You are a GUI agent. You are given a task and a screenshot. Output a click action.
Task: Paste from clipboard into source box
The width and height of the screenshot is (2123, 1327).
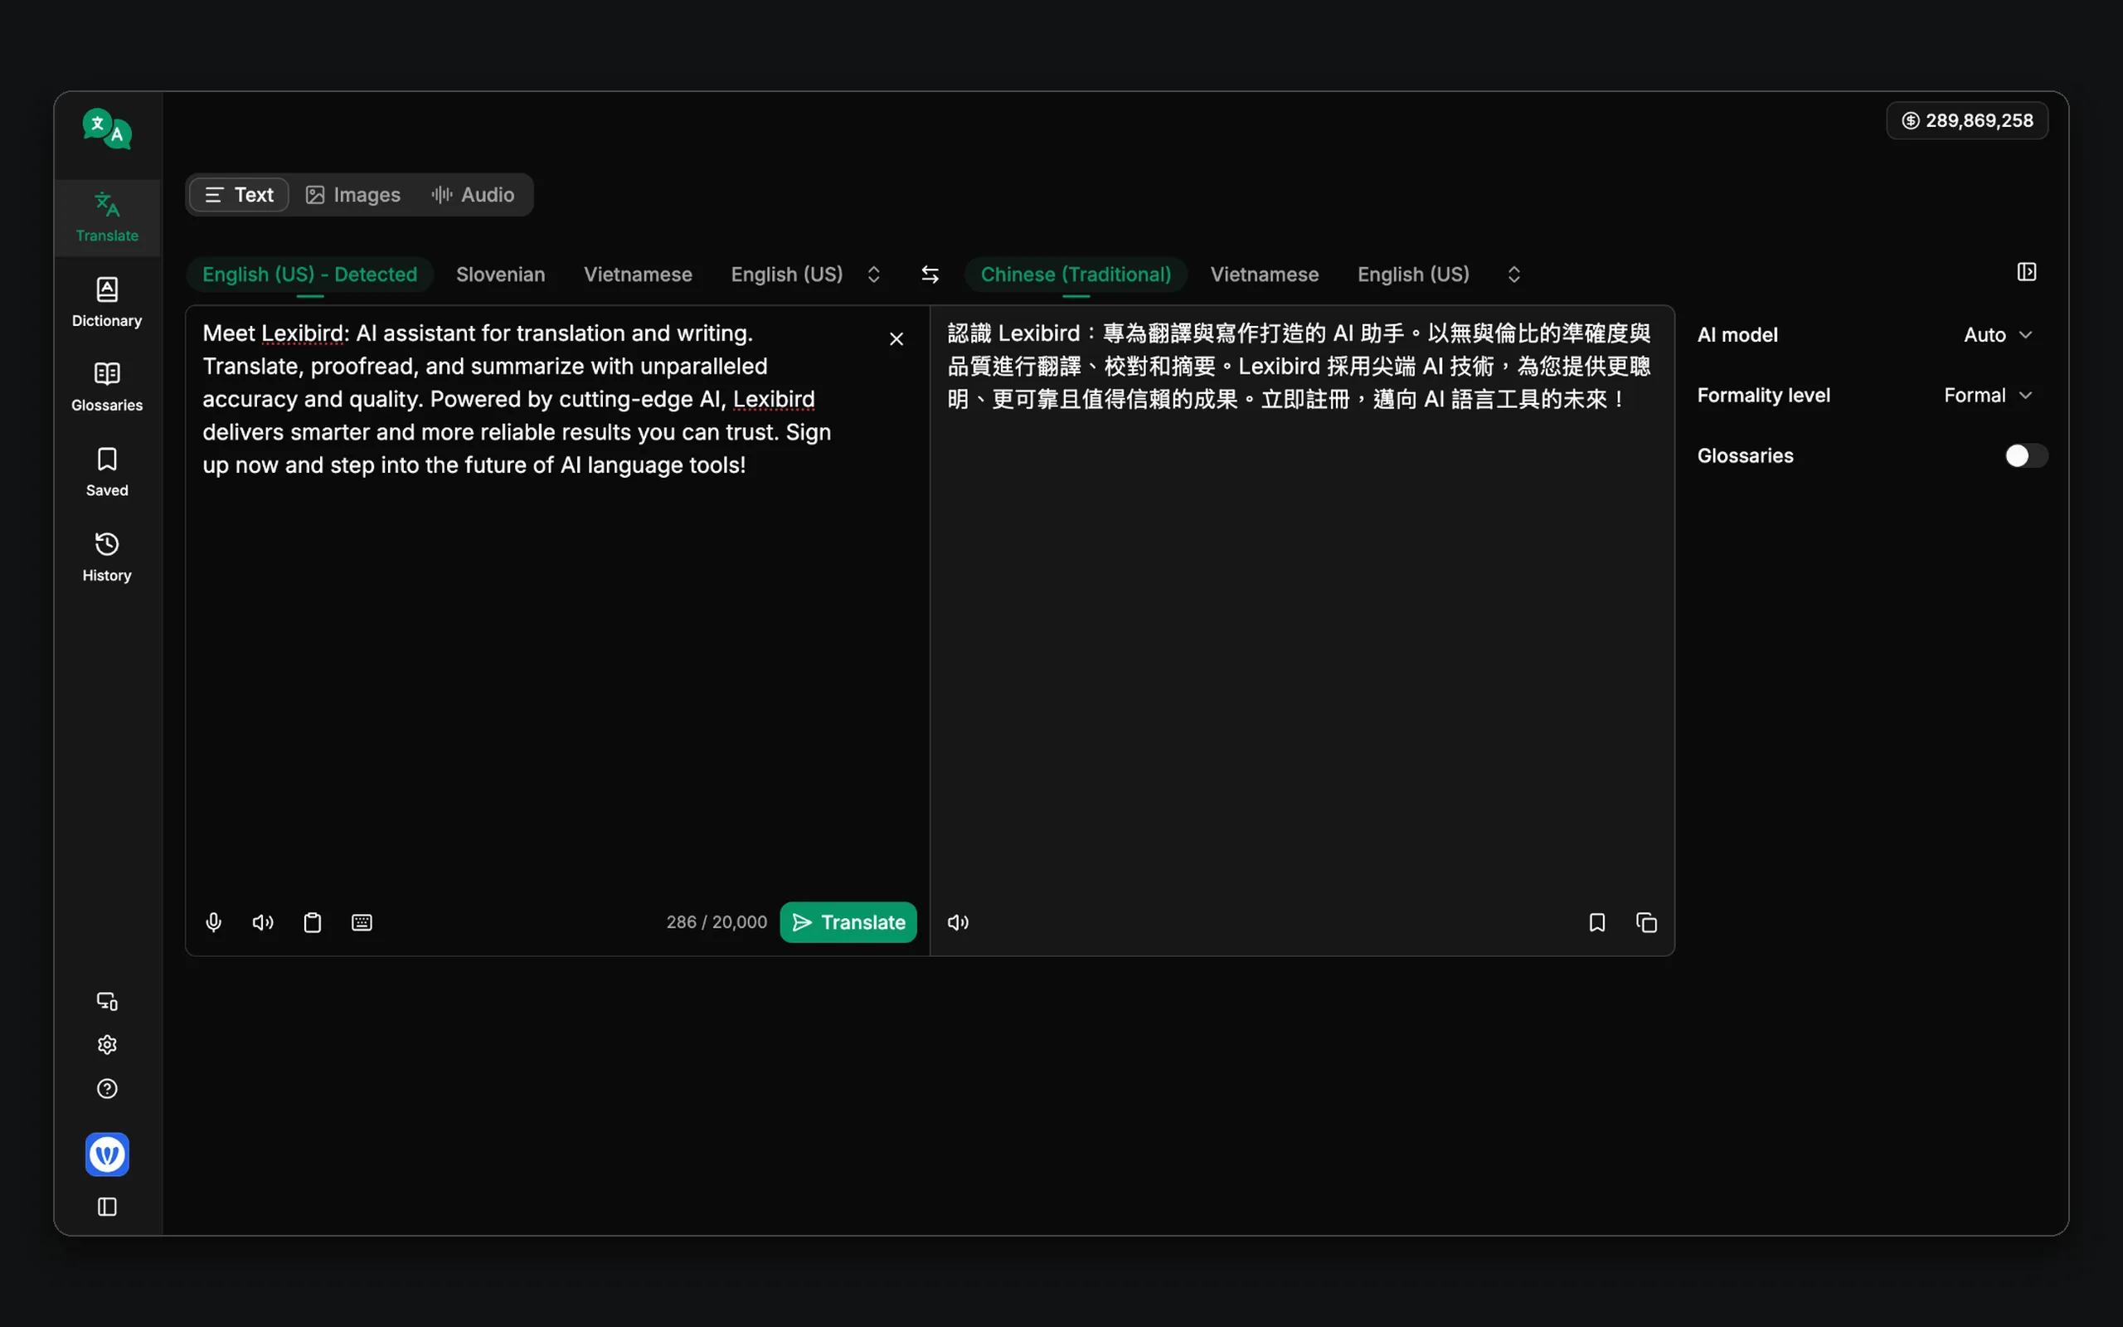pos(313,922)
